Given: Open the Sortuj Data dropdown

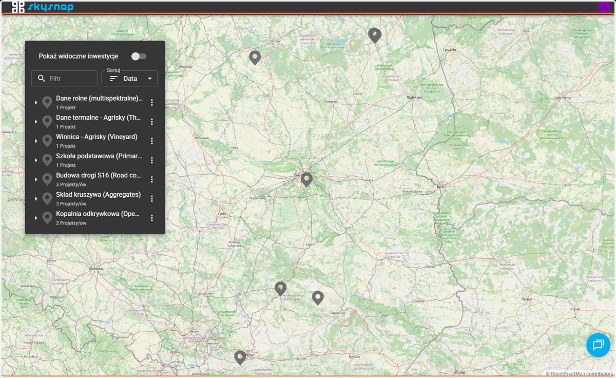Looking at the screenshot, I should click(129, 79).
